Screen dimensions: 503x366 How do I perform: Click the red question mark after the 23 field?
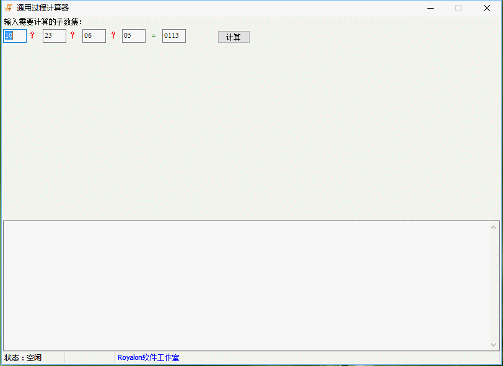pyautogui.click(x=72, y=36)
